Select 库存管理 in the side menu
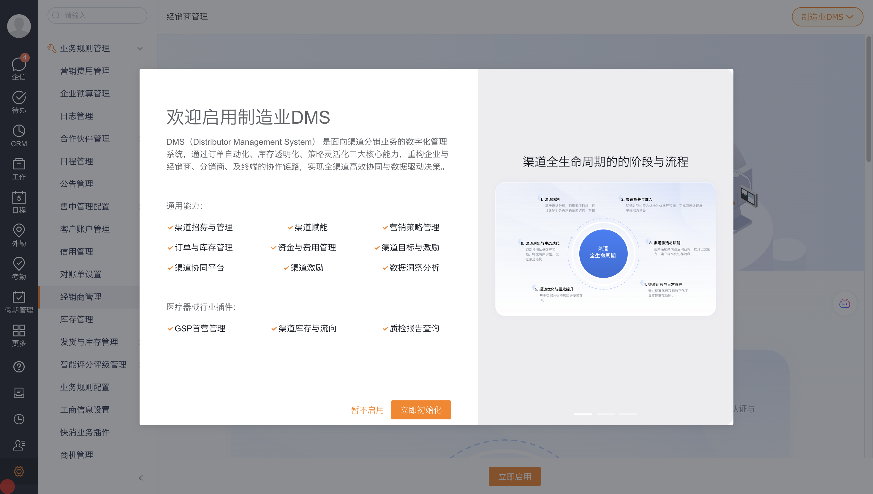 point(77,319)
